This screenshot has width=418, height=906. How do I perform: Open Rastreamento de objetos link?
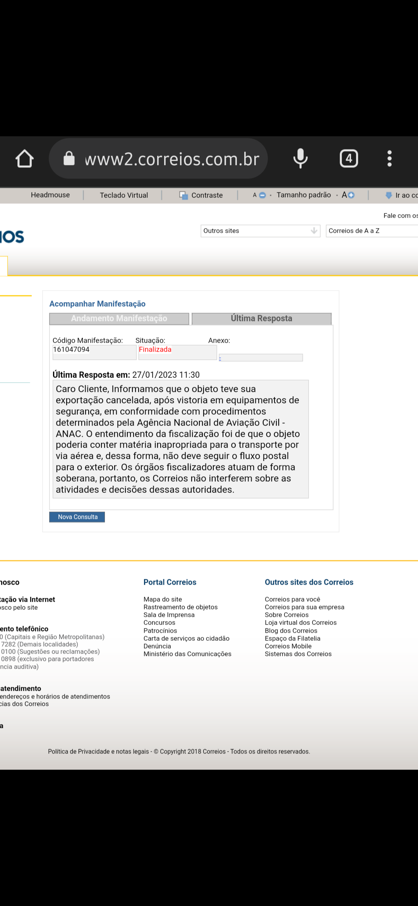[x=180, y=607]
